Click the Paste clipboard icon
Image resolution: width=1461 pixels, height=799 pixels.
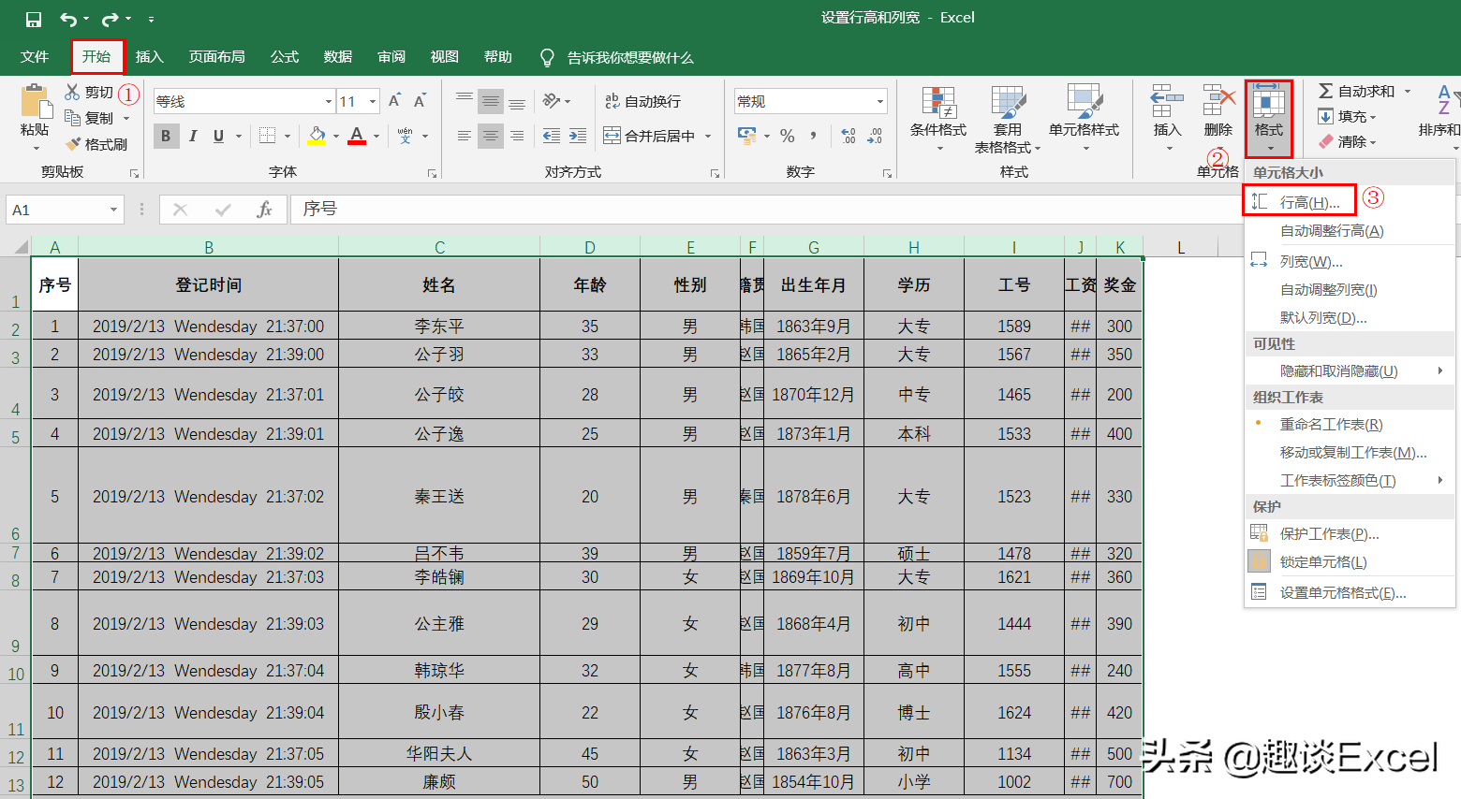[x=36, y=101]
